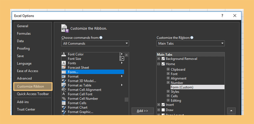
Task: Expand the Clipboard group
Action: 168,70
